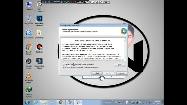187x105 pixels.
Task: Open the speaker sound app desktop shortcut
Action: tap(29, 63)
